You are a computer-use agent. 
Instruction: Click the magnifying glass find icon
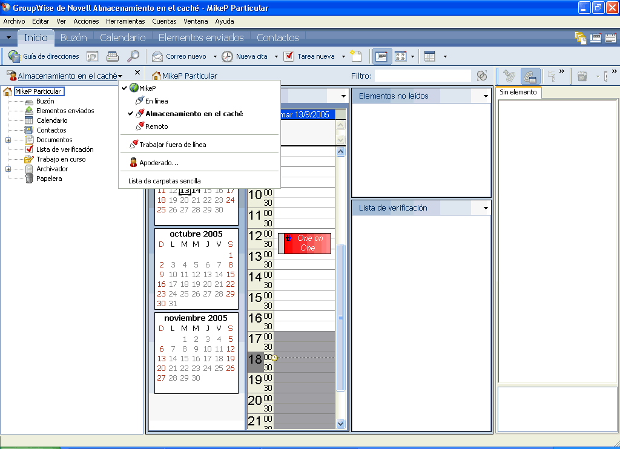pyautogui.click(x=133, y=56)
